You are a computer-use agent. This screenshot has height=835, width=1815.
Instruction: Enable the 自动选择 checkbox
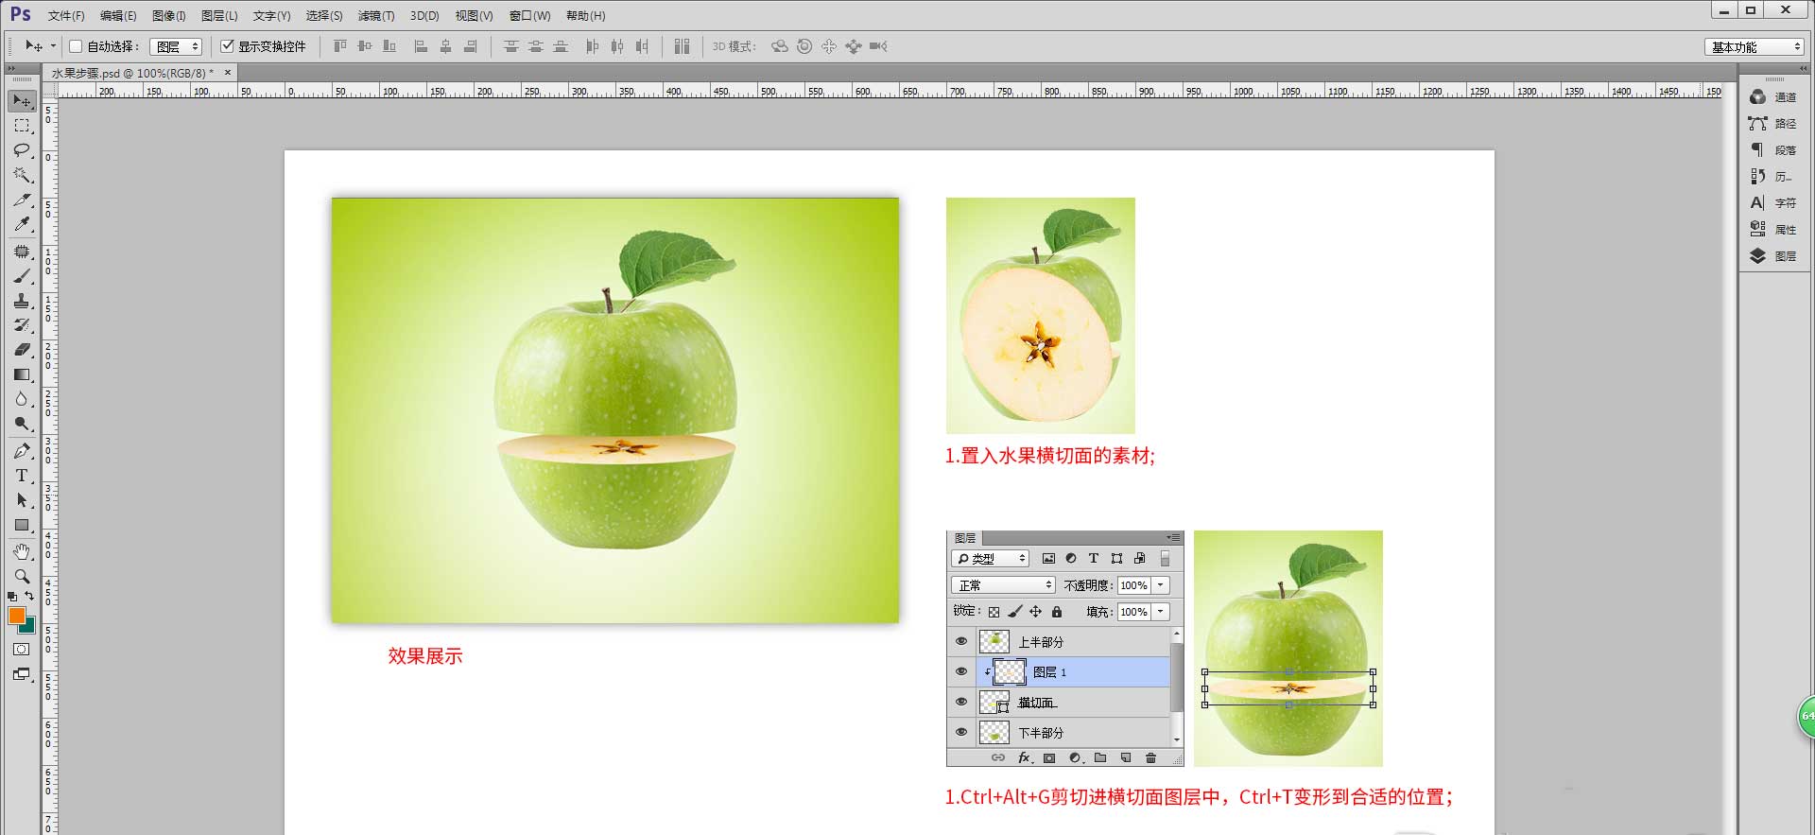tap(77, 46)
